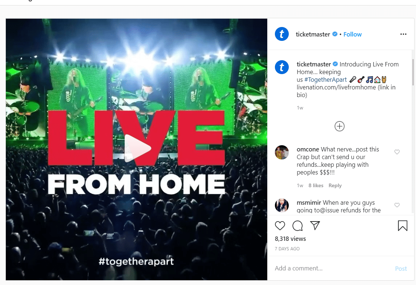Load more comments with plus circle
416x285 pixels.
339,126
